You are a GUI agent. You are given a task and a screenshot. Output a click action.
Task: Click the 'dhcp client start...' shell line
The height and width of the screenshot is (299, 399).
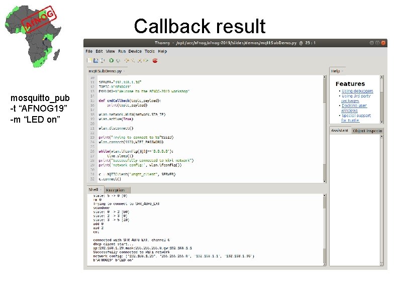pyautogui.click(x=113, y=244)
